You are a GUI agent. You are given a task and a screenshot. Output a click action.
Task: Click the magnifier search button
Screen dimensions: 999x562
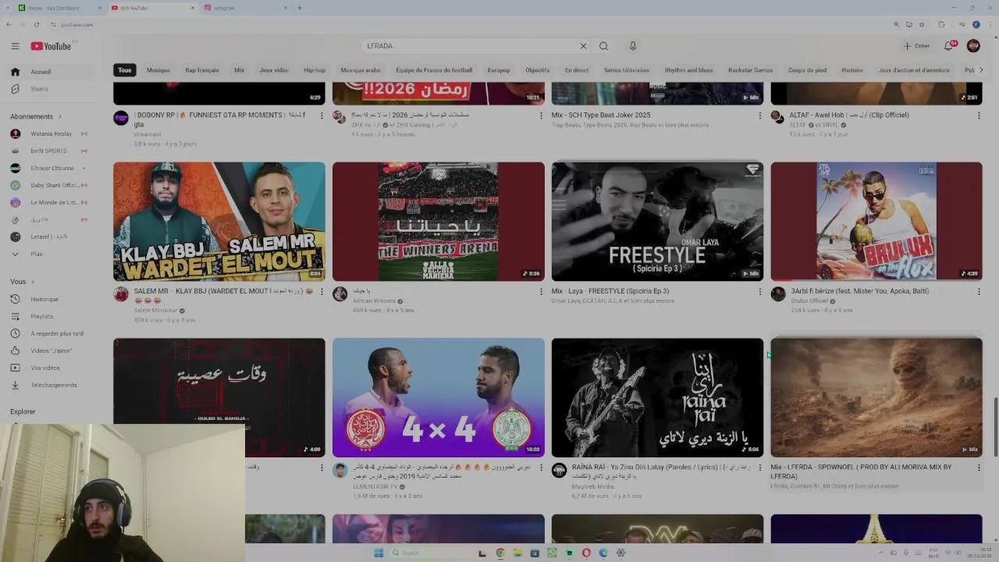(603, 46)
